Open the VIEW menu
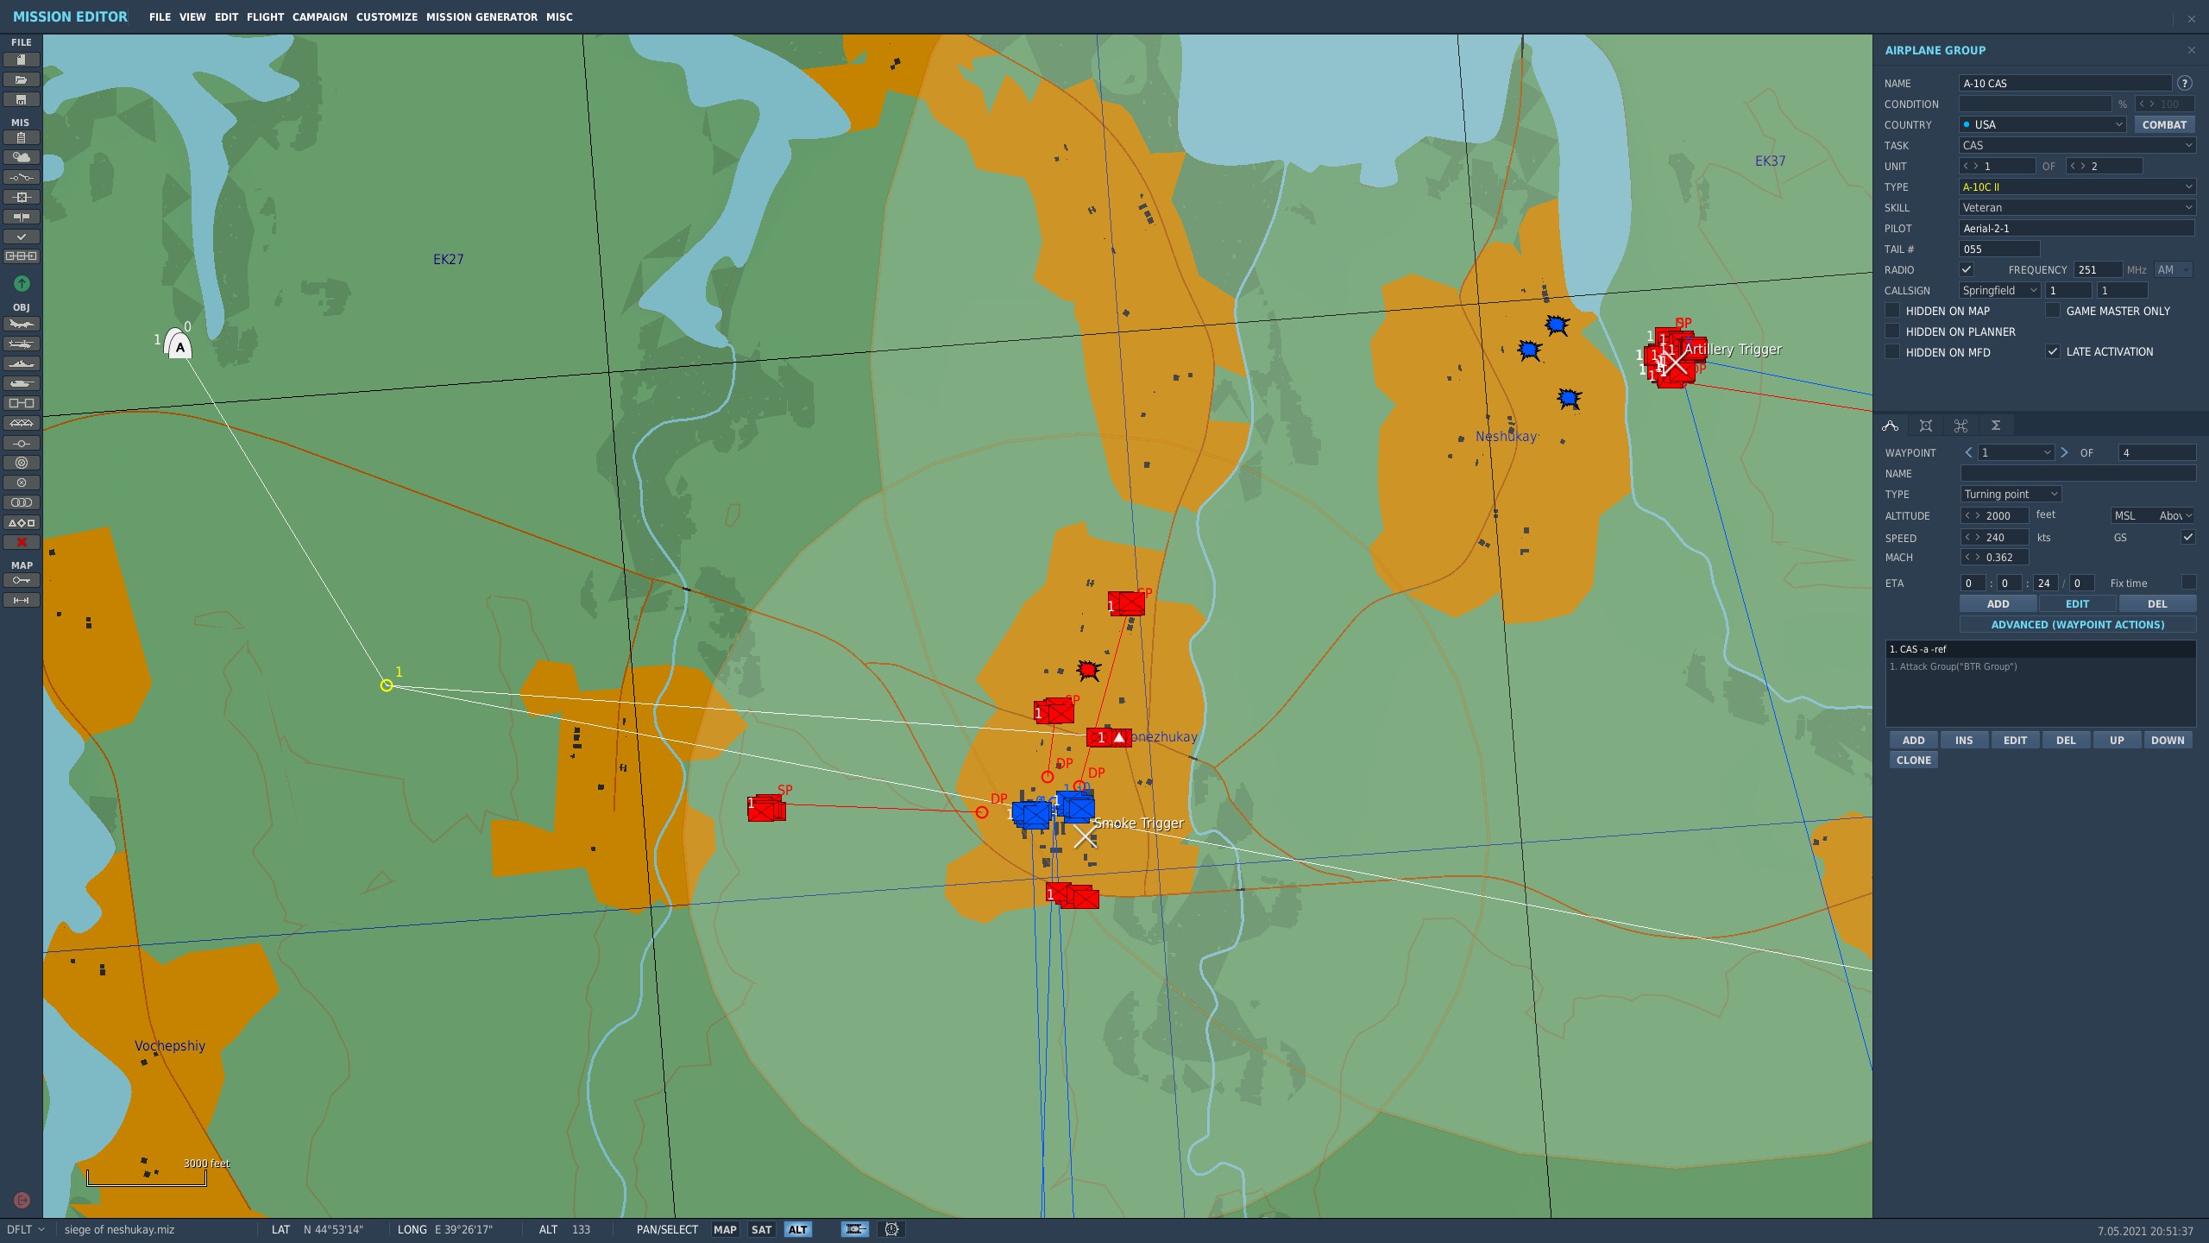The width and height of the screenshot is (2209, 1243). pos(192,17)
